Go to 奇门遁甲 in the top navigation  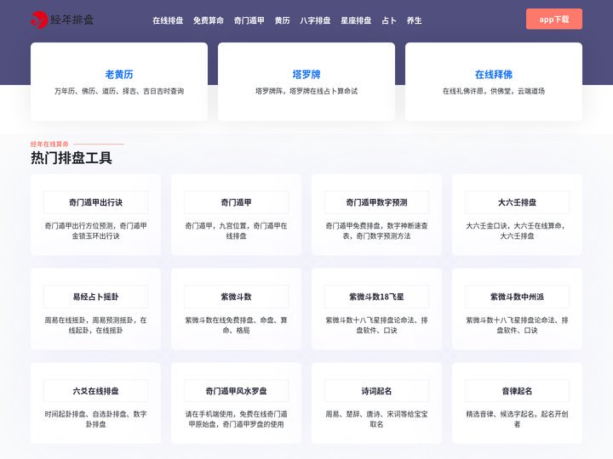tap(249, 20)
